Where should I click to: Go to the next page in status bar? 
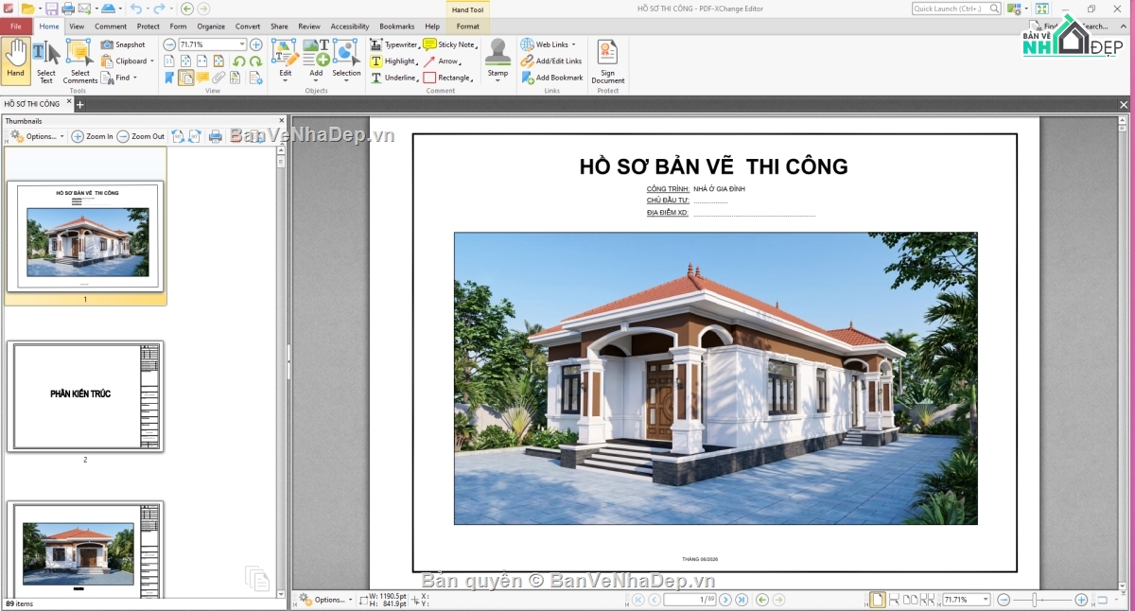point(725,600)
